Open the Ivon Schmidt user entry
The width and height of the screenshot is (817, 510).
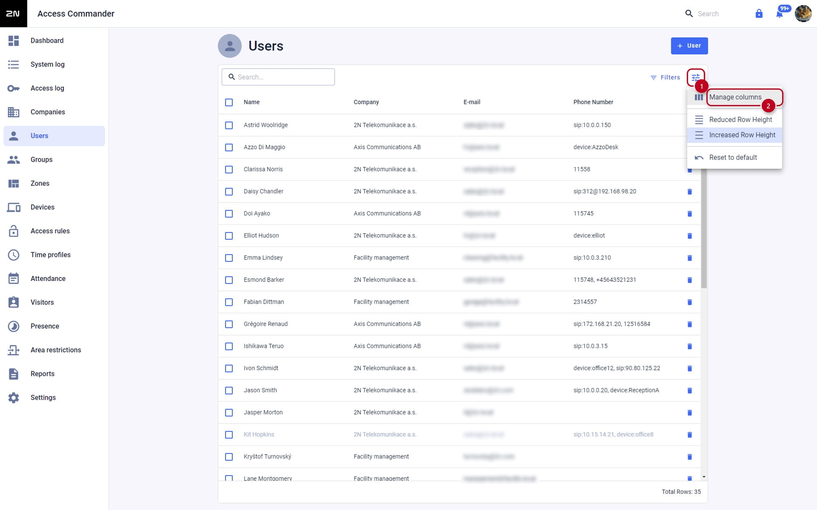click(261, 368)
